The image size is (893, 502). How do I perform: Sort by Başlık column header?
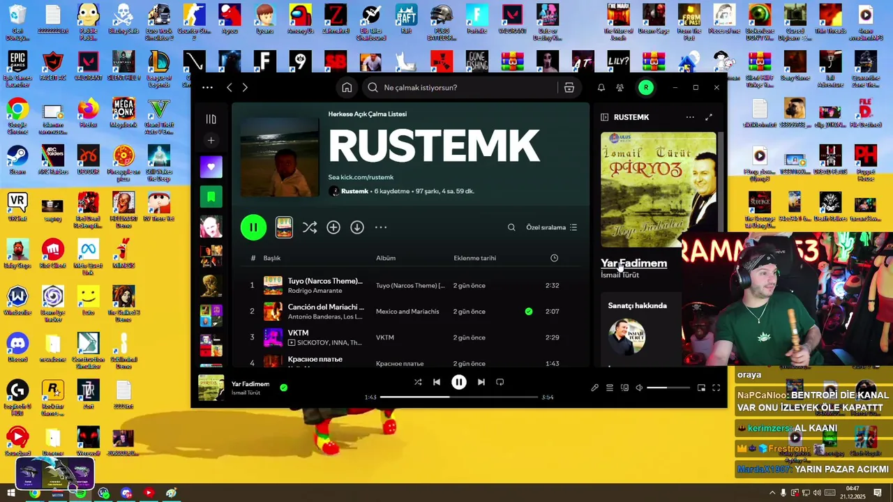point(271,258)
